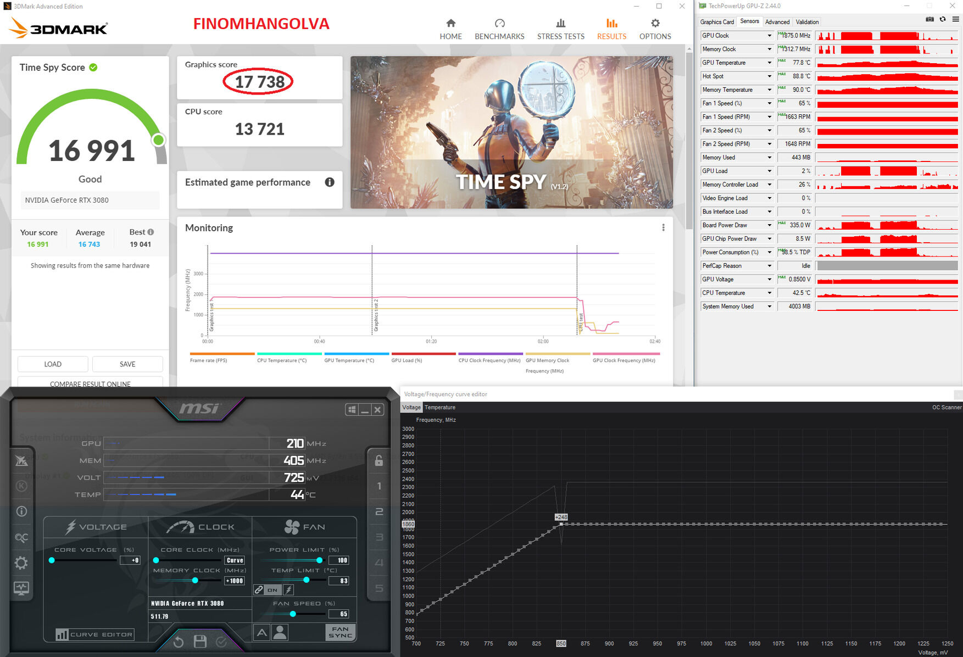Screen dimensions: 963x657
Task: Open Afterburner information (i) icon
Action: 21,511
